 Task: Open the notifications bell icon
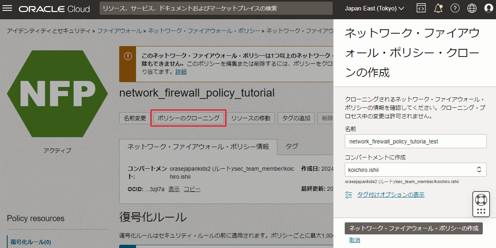[x=438, y=8]
